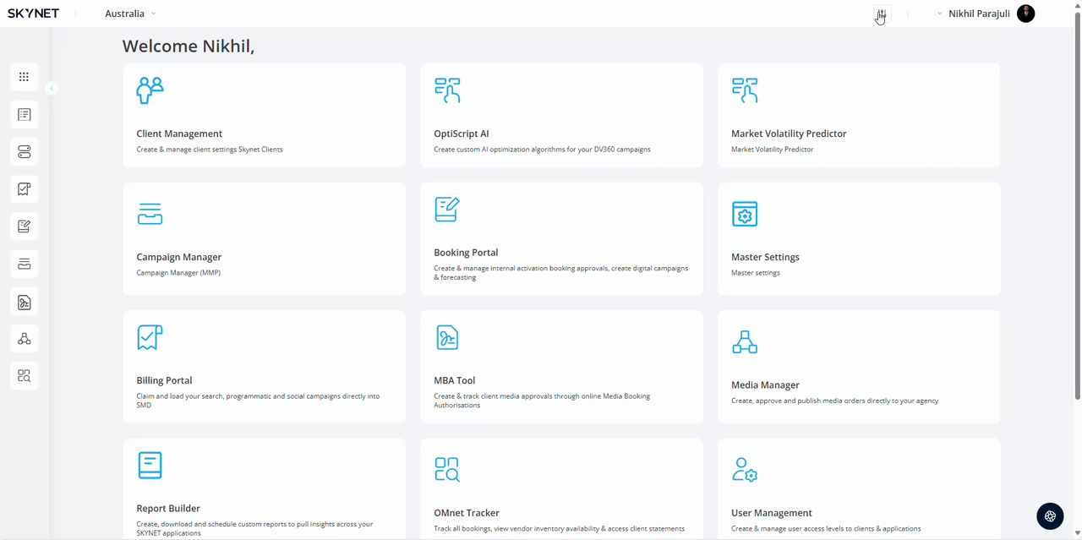Click the 'Welcome Nikhil,' heading
The image size is (1082, 540).
(x=189, y=46)
